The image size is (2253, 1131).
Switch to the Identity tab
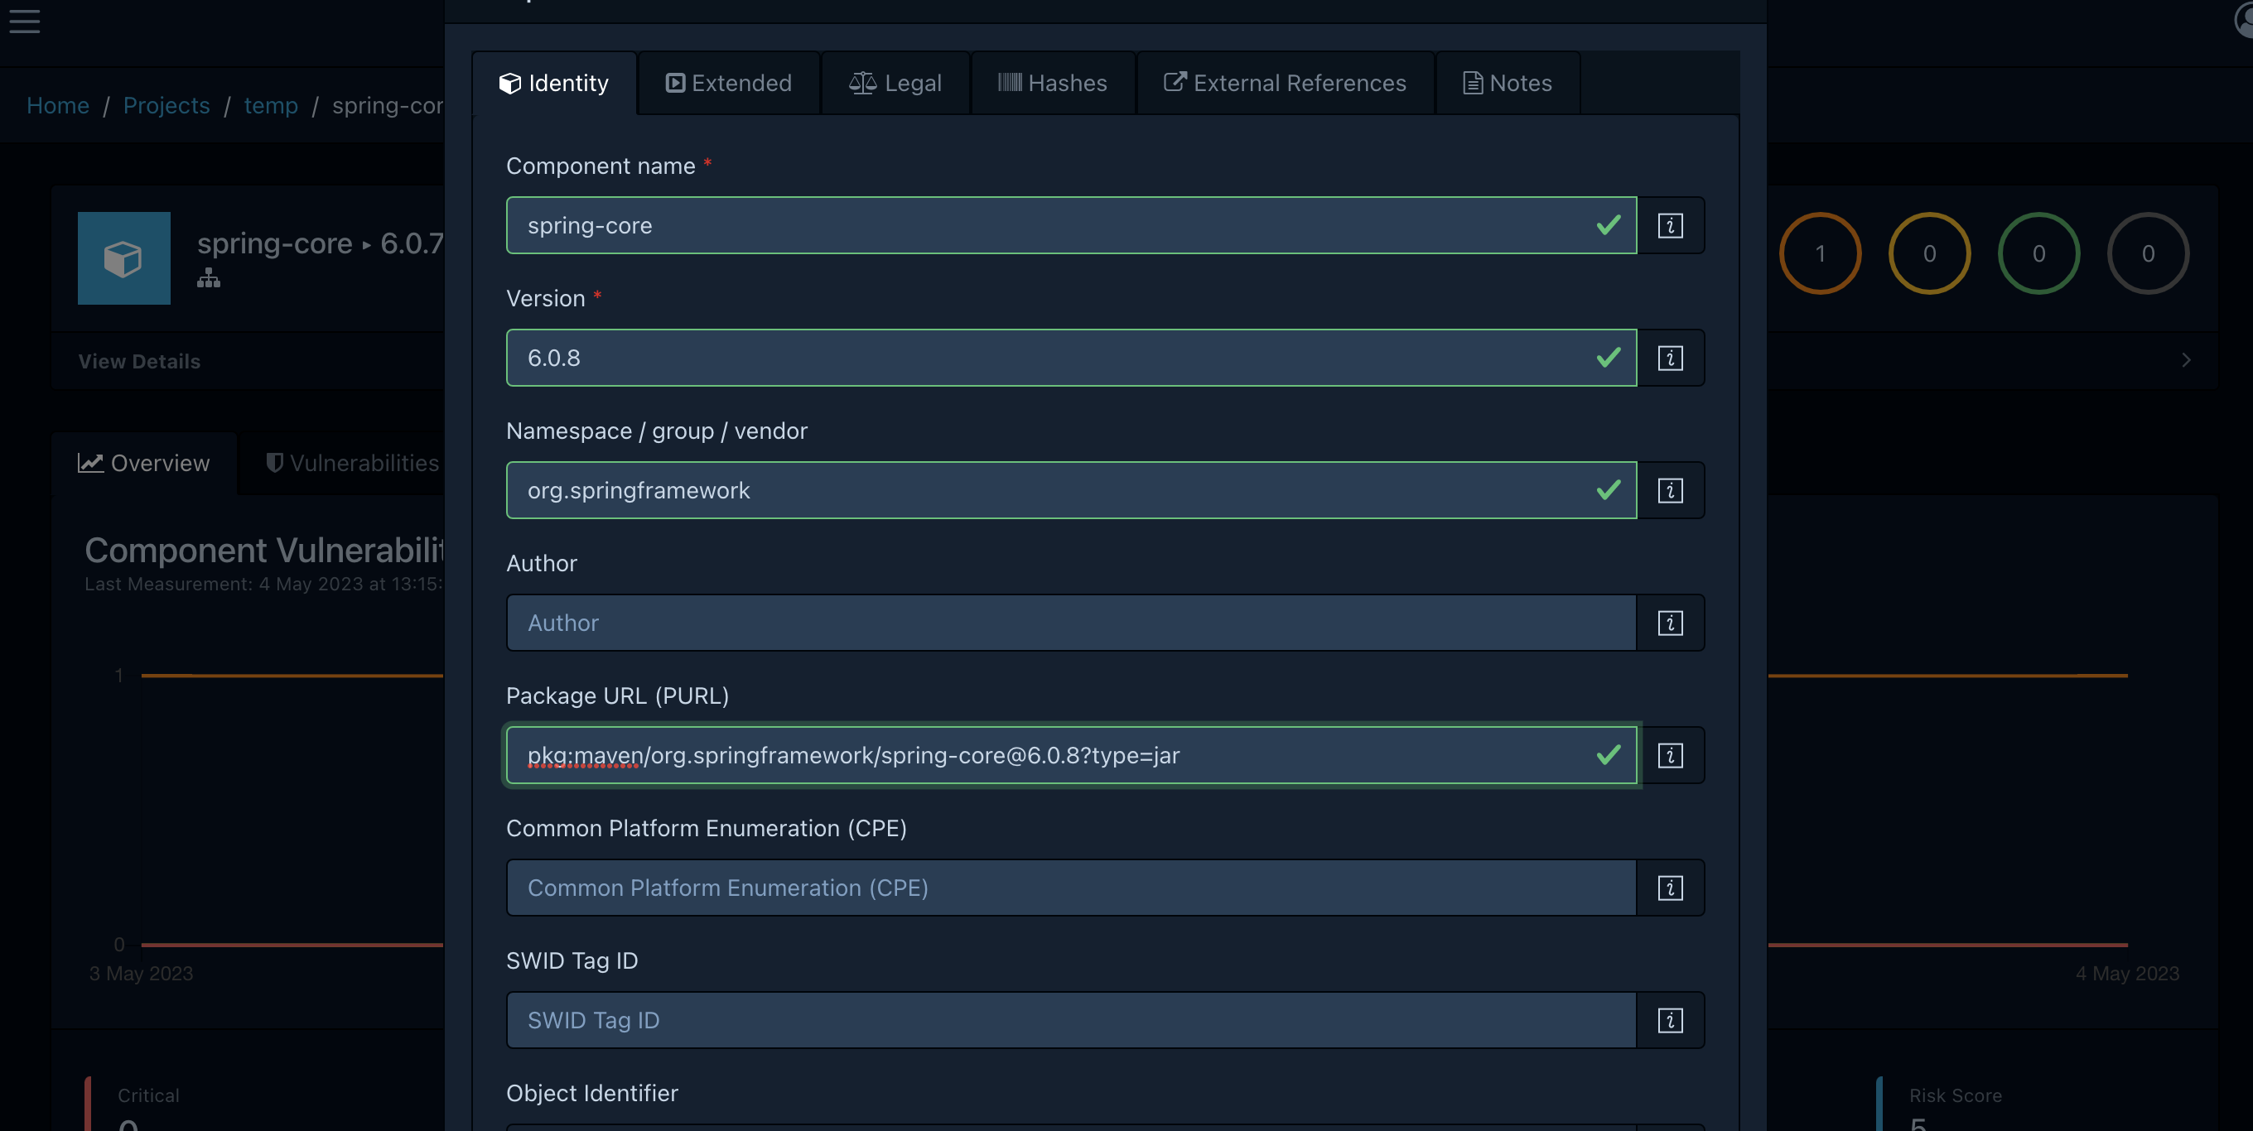tap(554, 83)
